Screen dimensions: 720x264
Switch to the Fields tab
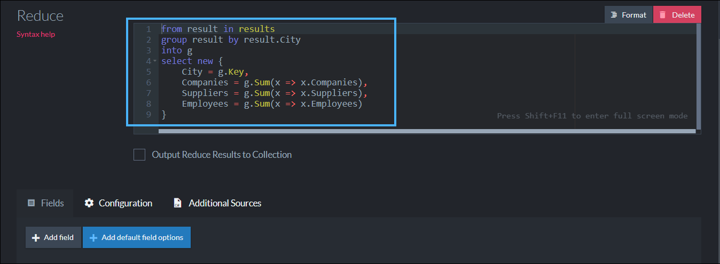point(45,203)
